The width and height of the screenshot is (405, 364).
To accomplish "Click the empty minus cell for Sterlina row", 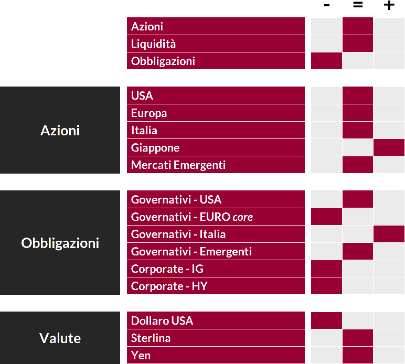I will (326, 338).
